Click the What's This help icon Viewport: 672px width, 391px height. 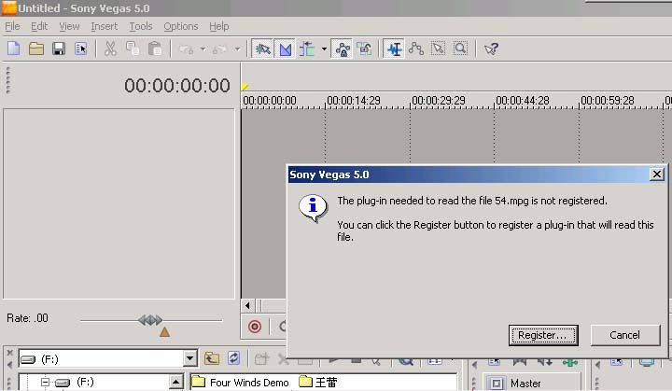click(491, 49)
